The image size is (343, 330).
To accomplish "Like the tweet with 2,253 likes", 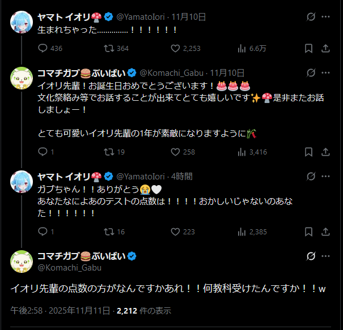I will 176,49.
